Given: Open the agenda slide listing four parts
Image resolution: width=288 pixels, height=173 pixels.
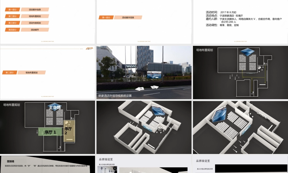Looking at the screenshot, I should point(48,22).
